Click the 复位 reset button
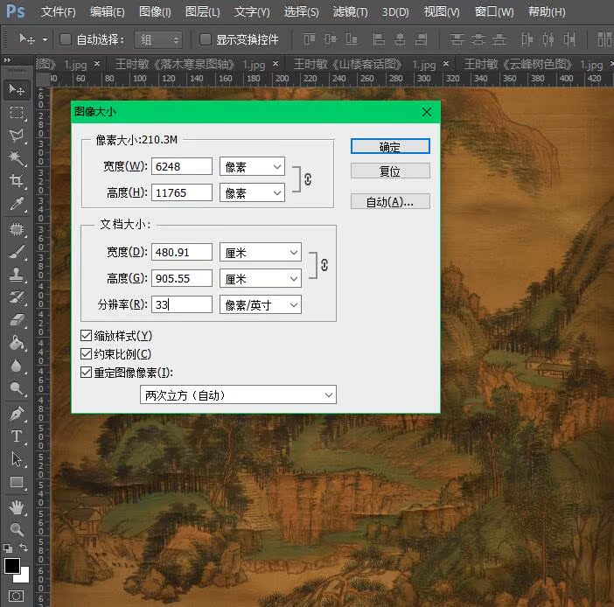 point(390,171)
